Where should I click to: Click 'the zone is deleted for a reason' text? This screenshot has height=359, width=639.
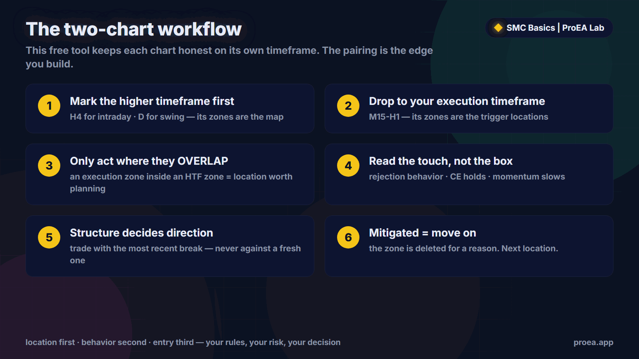coord(463,249)
